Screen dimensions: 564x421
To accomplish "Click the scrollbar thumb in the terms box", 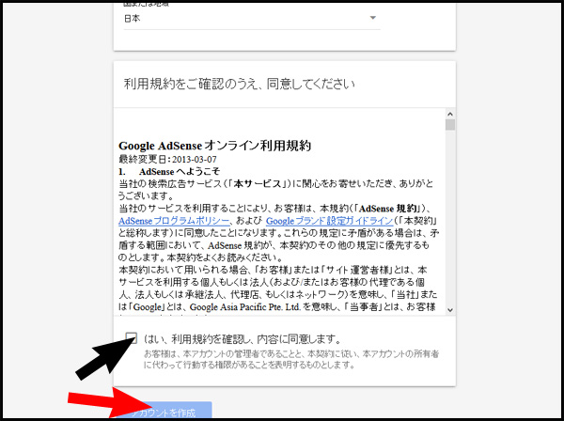I will 450,125.
